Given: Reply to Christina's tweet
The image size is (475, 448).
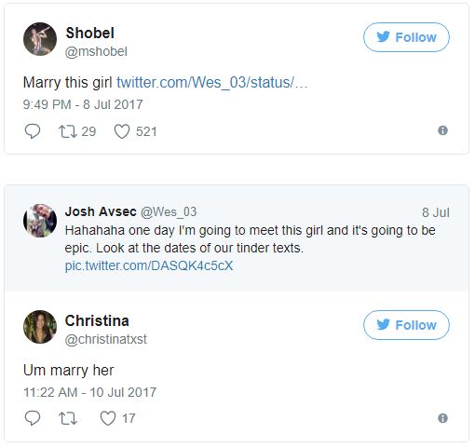Looking at the screenshot, I should tap(33, 418).
